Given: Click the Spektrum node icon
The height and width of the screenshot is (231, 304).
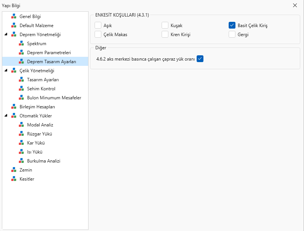Looking at the screenshot, I should coord(21,44).
